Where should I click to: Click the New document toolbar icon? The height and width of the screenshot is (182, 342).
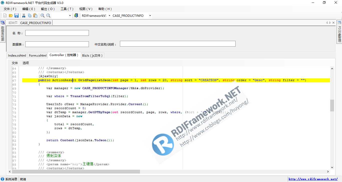pos(5,16)
